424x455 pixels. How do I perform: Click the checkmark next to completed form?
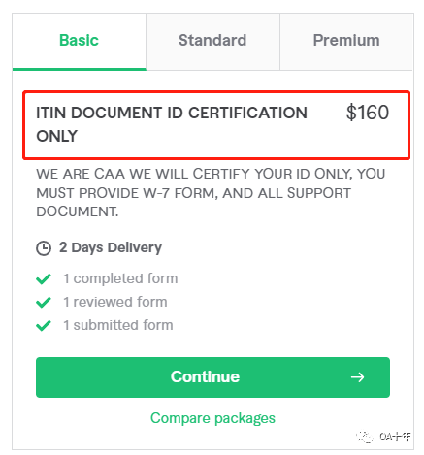pyautogui.click(x=44, y=278)
